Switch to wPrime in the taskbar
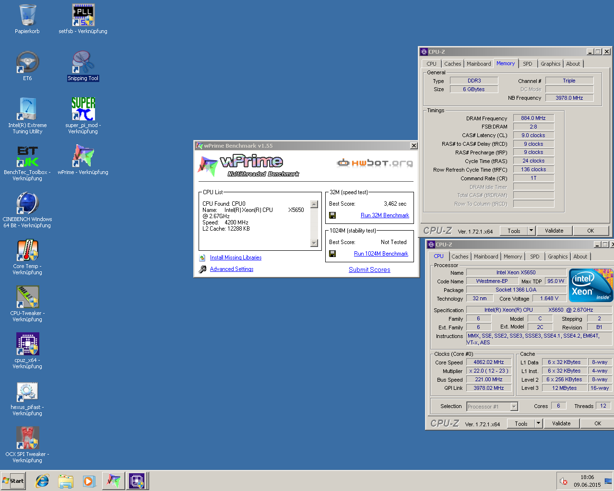The height and width of the screenshot is (491, 614). [113, 481]
